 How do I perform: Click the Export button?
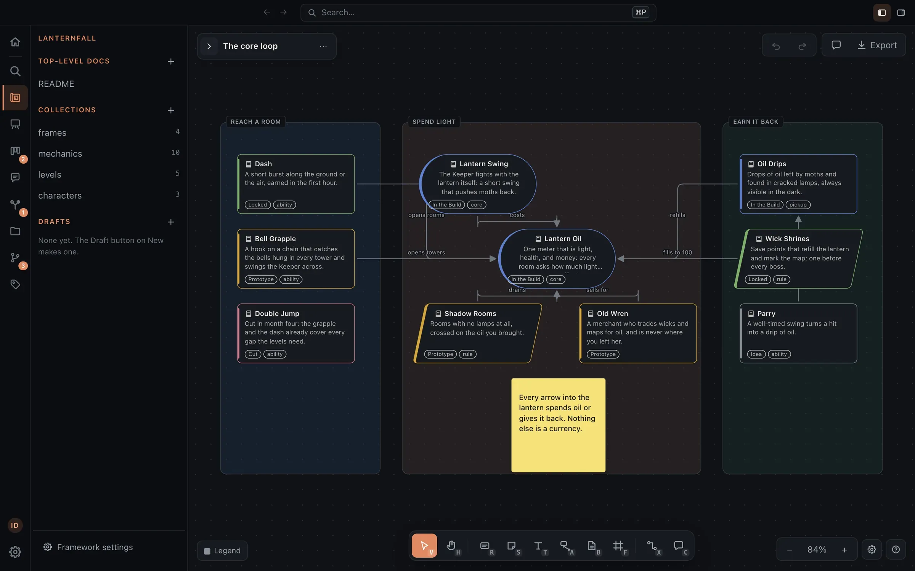tap(877, 45)
